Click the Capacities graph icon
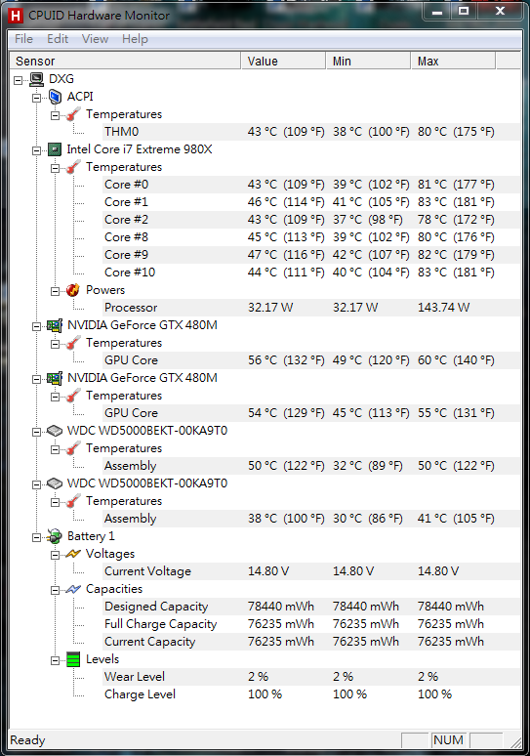The width and height of the screenshot is (530, 756). (73, 589)
